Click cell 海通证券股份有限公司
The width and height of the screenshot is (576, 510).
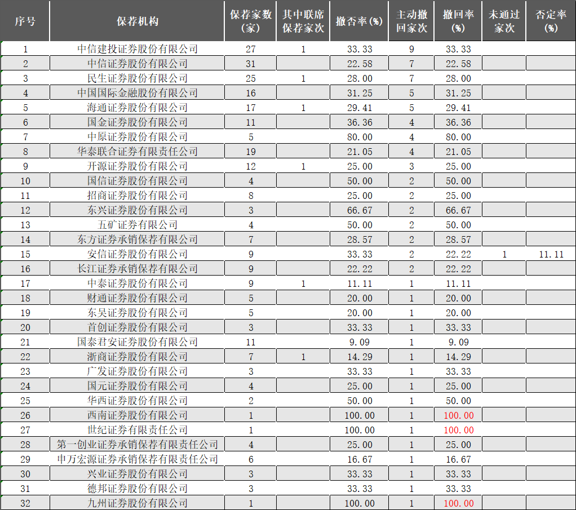pos(137,108)
